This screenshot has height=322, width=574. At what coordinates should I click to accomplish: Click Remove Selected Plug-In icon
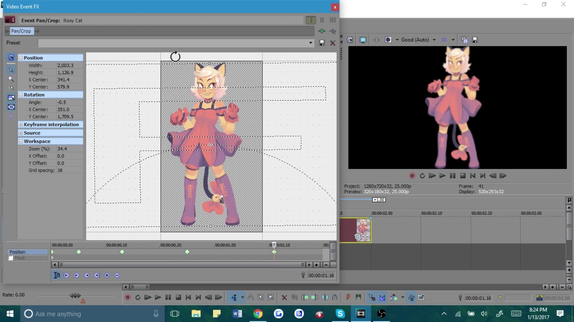click(333, 31)
